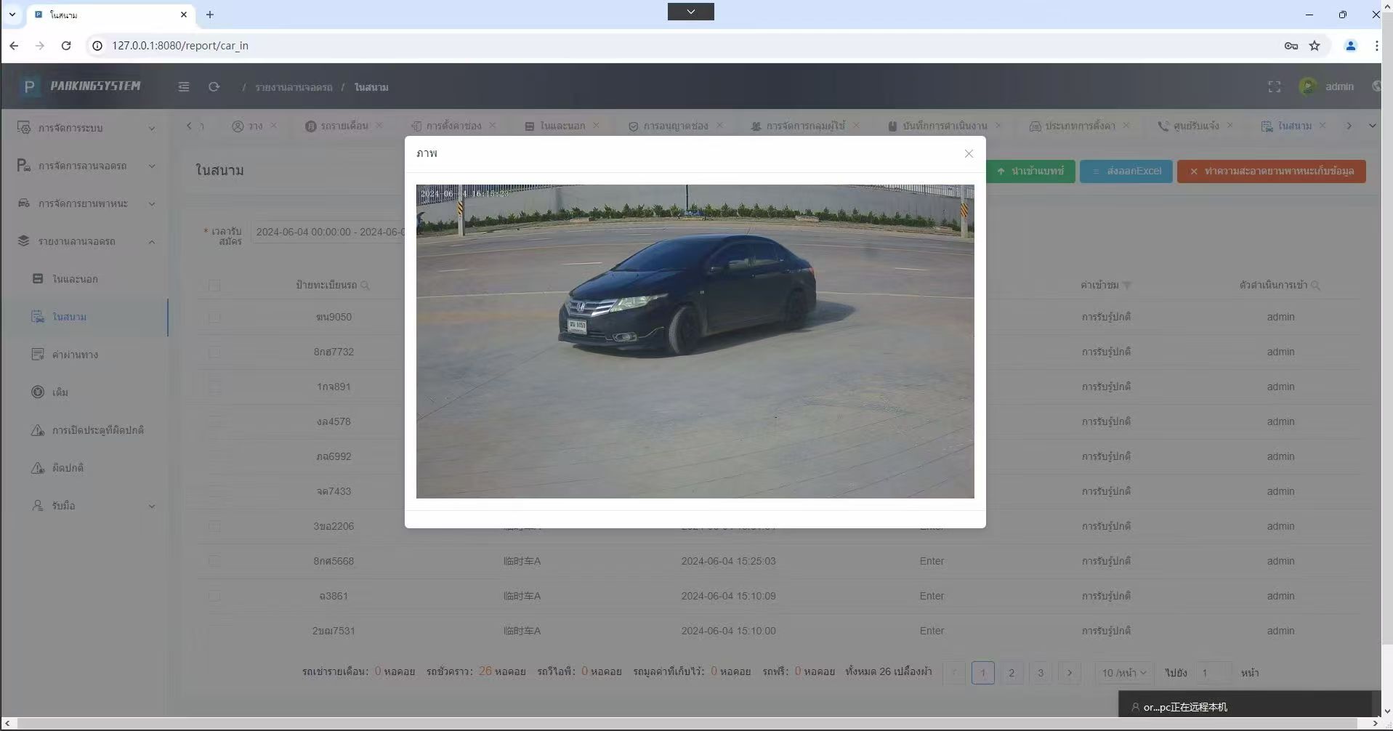Image resolution: width=1393 pixels, height=731 pixels.
Task: Open the browser tab search chevron
Action: (x=12, y=15)
